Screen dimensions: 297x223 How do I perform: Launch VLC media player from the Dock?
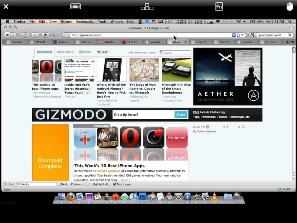tap(214, 197)
